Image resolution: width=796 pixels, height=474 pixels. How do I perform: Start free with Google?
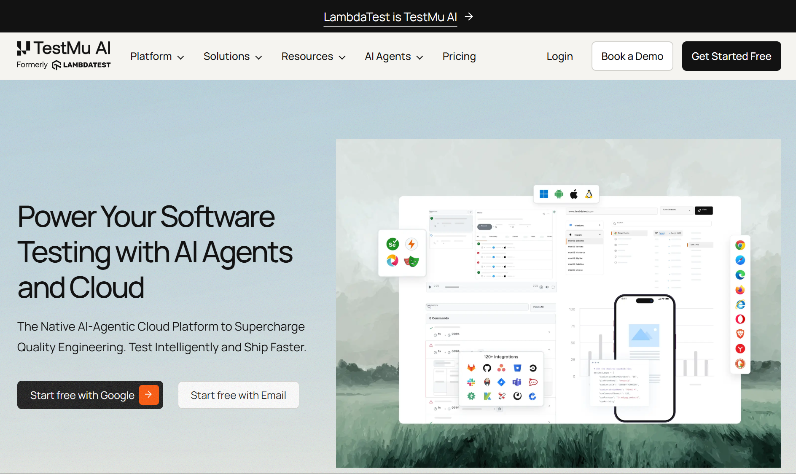pos(90,395)
